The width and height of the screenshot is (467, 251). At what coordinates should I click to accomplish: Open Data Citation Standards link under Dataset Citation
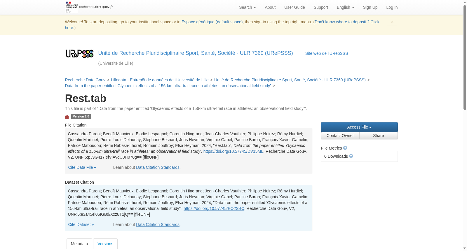(158, 224)
